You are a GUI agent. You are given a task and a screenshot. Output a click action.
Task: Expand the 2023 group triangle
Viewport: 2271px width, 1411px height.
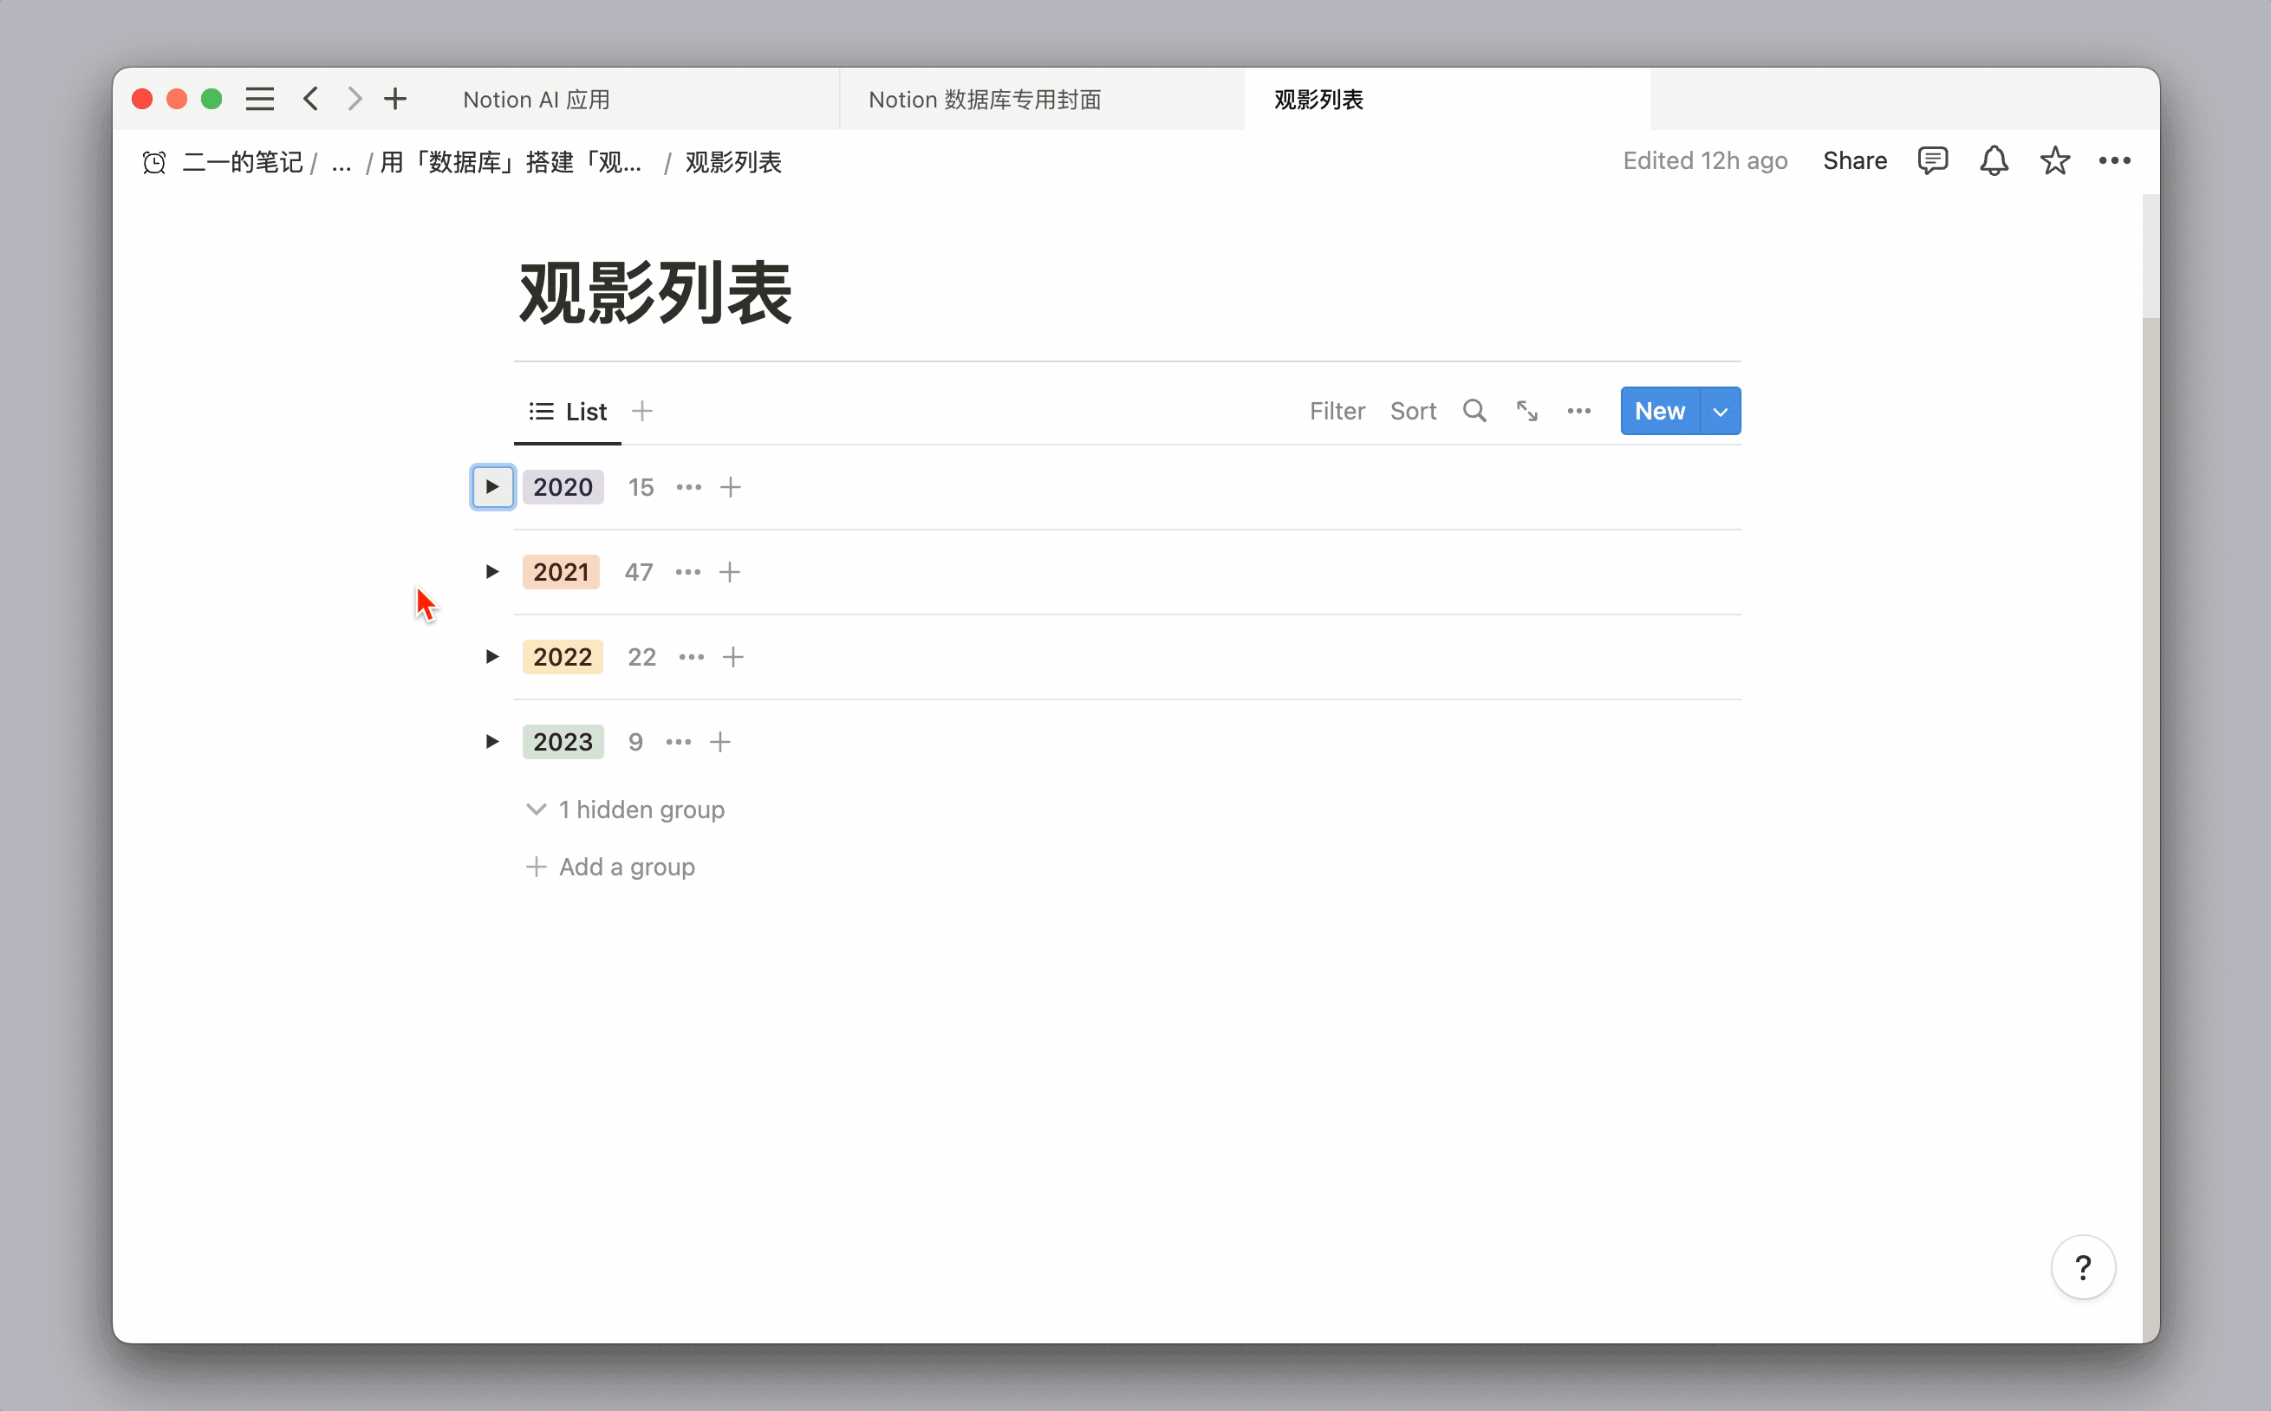pyautogui.click(x=492, y=742)
